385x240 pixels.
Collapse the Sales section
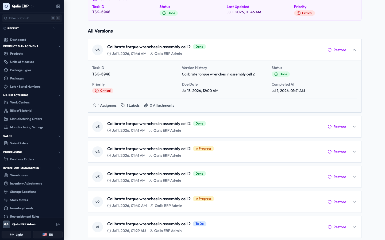(x=59, y=136)
